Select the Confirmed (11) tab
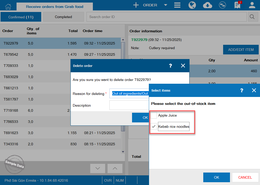The image size is (260, 185). point(21,17)
